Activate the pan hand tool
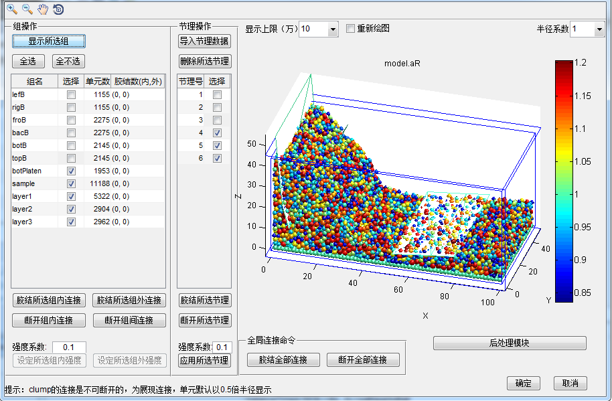 click(x=43, y=9)
